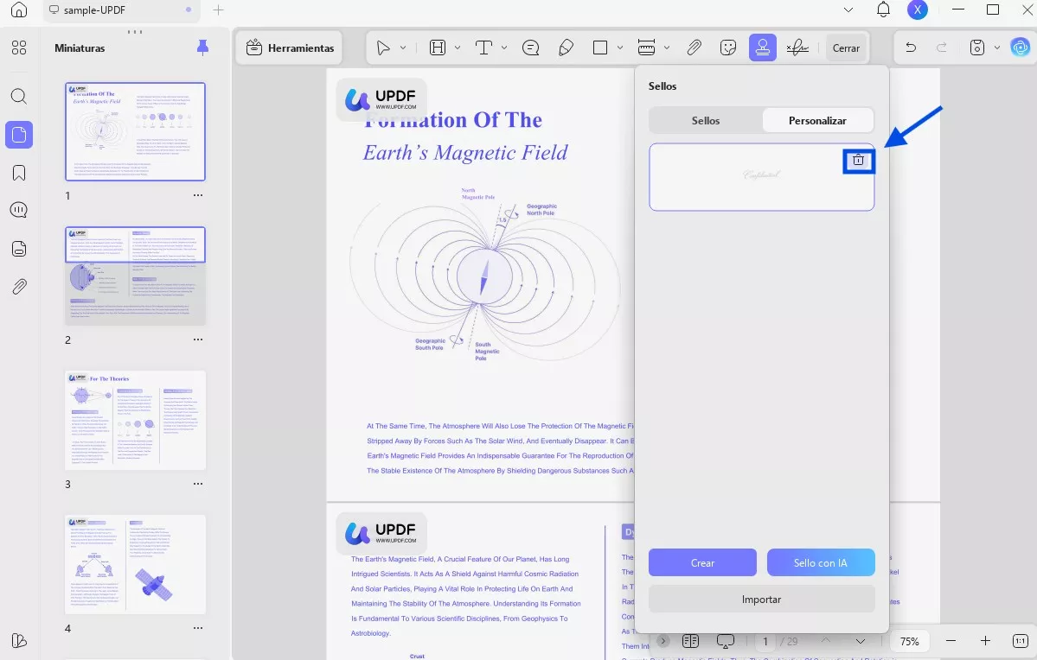1037x660 pixels.
Task: Open the comments sidebar icon
Action: point(19,210)
